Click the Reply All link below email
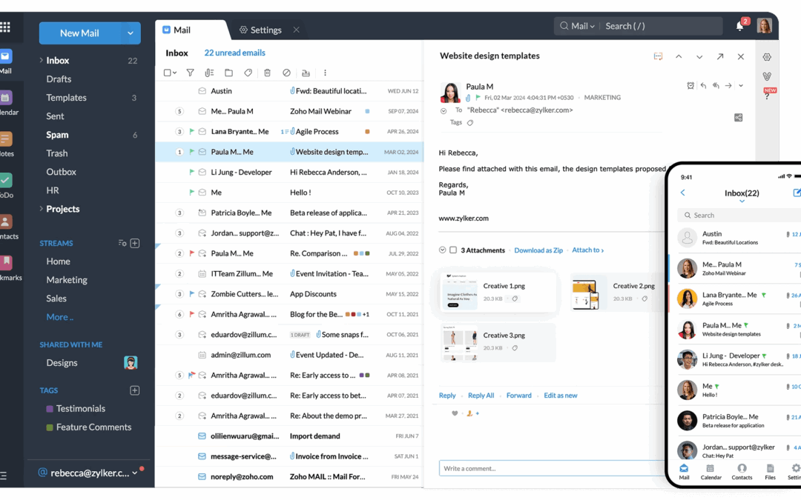 tap(481, 396)
